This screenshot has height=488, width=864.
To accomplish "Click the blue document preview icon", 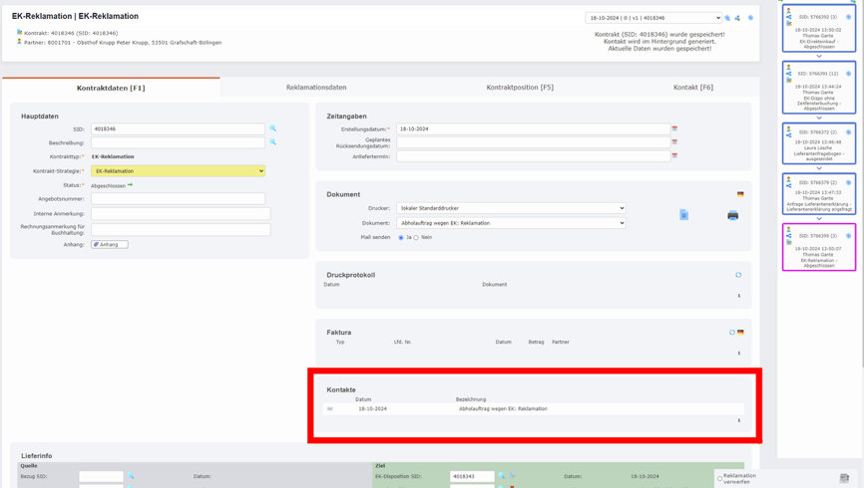I will tap(684, 215).
